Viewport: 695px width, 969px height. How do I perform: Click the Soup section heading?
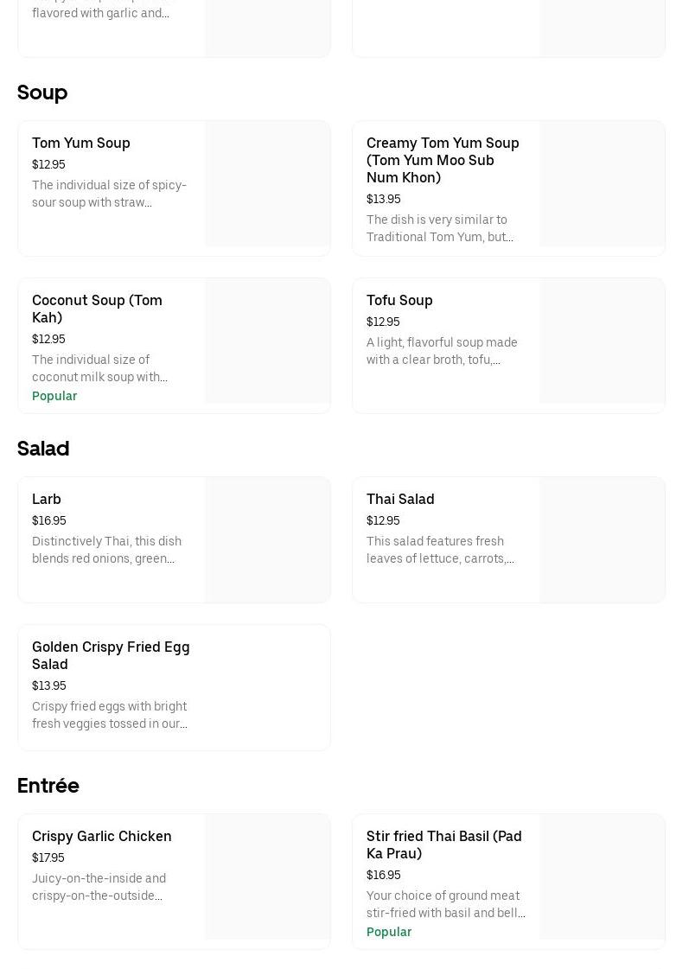tap(42, 92)
